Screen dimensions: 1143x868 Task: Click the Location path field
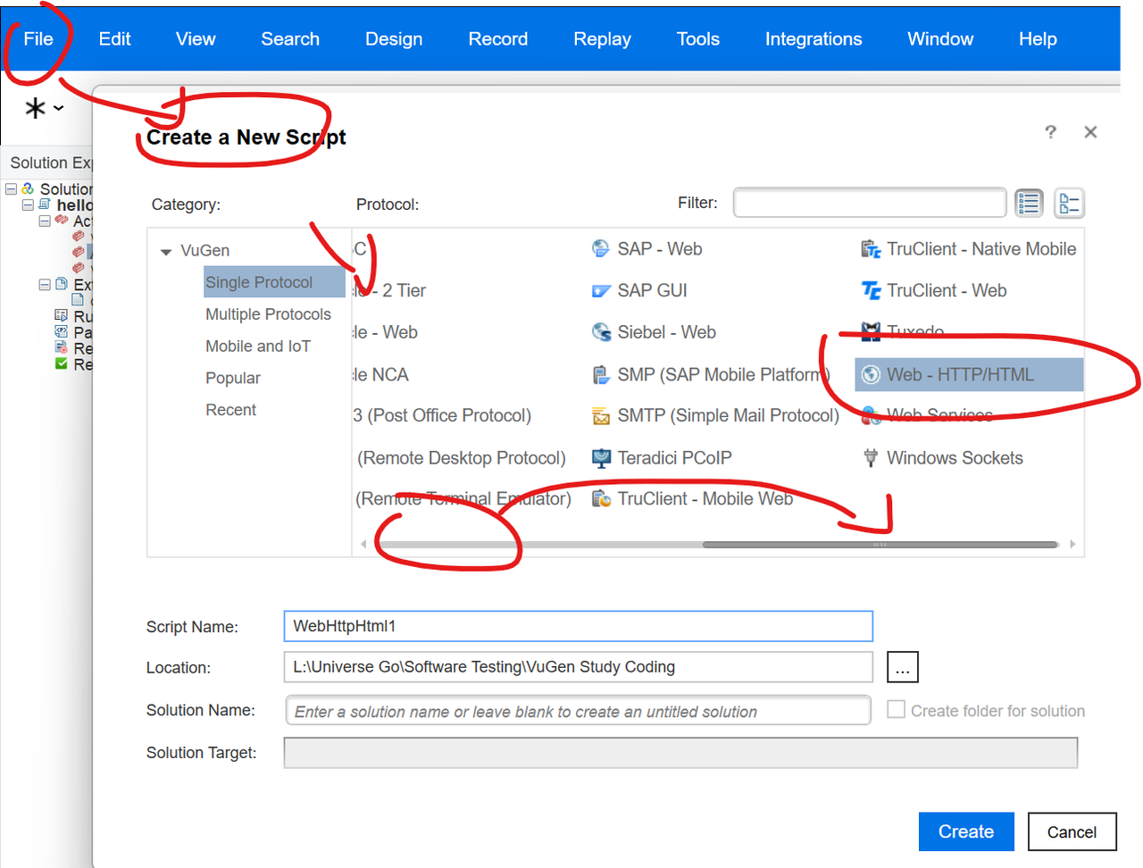[578, 667]
